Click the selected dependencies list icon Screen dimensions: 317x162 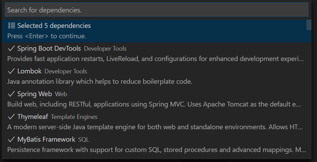click(11, 26)
